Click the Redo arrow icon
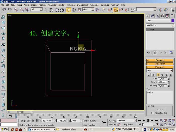 click(x=10, y=10)
